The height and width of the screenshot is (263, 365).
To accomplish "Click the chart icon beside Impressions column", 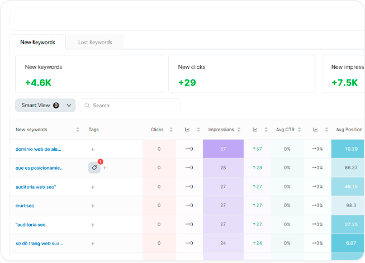I will [x=255, y=130].
